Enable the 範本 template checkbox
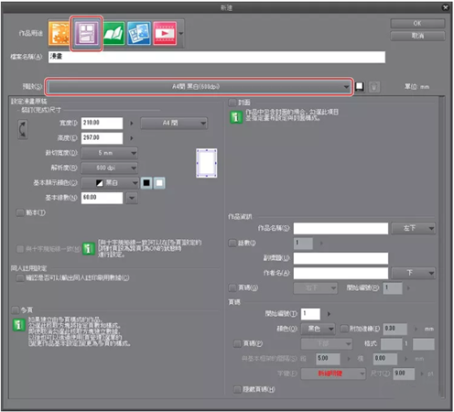 pyautogui.click(x=20, y=212)
